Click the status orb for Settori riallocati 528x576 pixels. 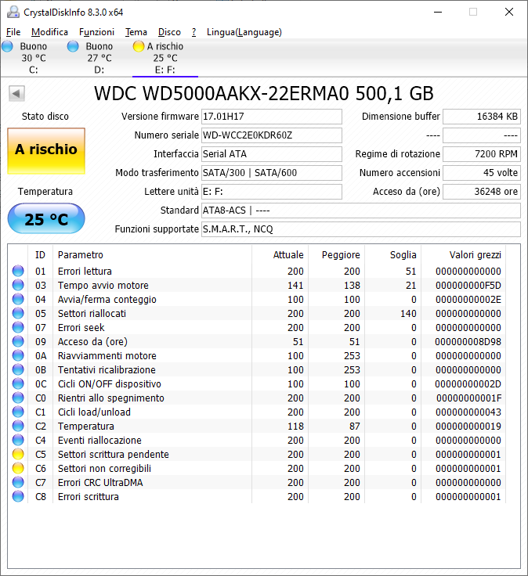click(x=18, y=313)
